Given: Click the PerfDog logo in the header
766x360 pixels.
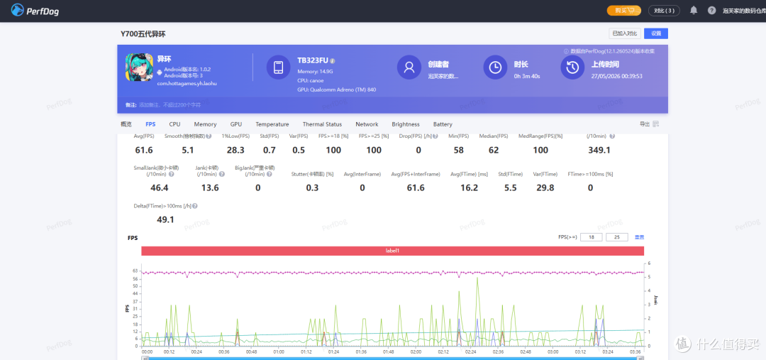Looking at the screenshot, I should [x=35, y=10].
